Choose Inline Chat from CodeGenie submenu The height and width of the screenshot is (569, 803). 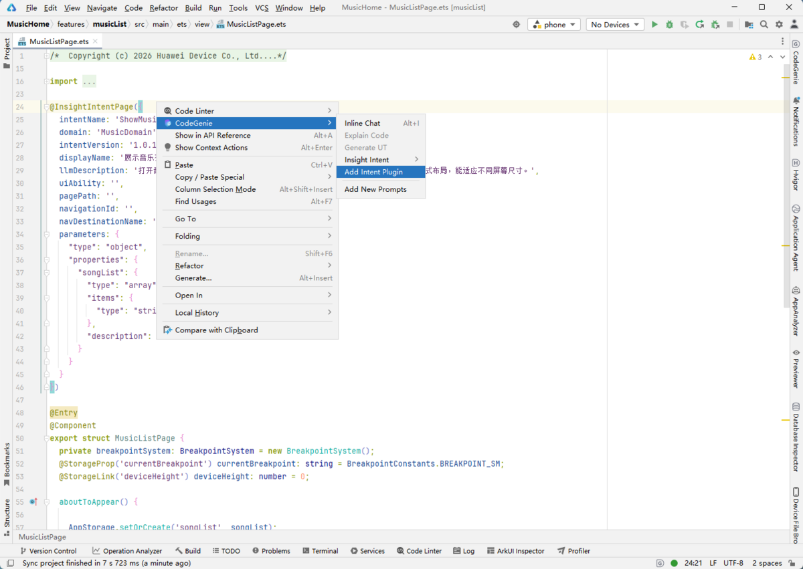click(x=362, y=123)
